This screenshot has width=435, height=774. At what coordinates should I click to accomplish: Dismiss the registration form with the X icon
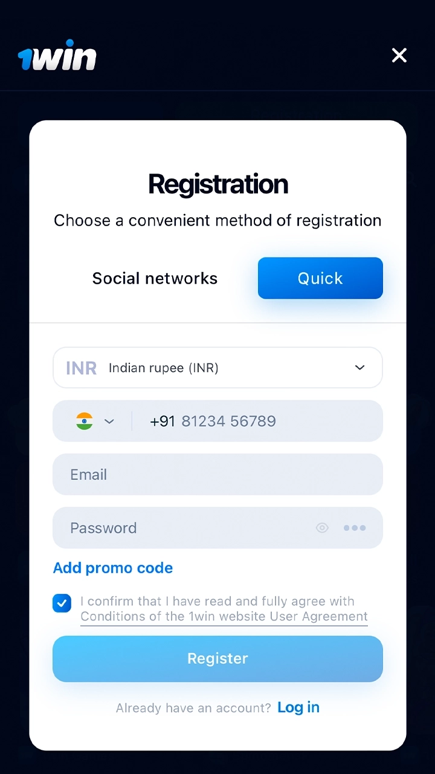pyautogui.click(x=399, y=55)
